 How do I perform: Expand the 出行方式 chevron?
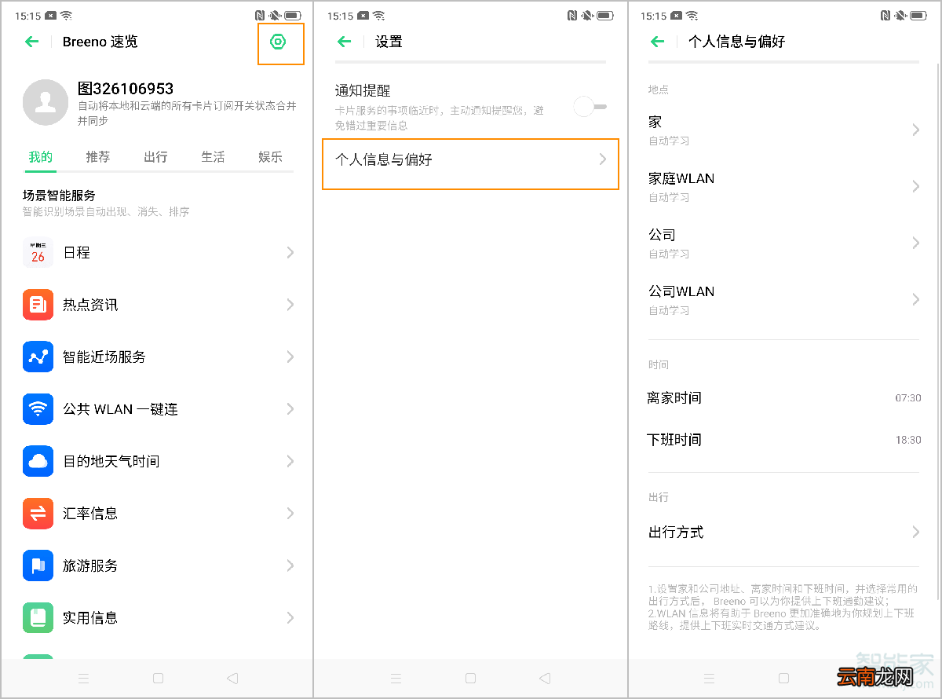coord(915,532)
